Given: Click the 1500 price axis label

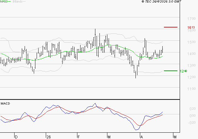Looking at the screenshot, I should pyautogui.click(x=192, y=42).
